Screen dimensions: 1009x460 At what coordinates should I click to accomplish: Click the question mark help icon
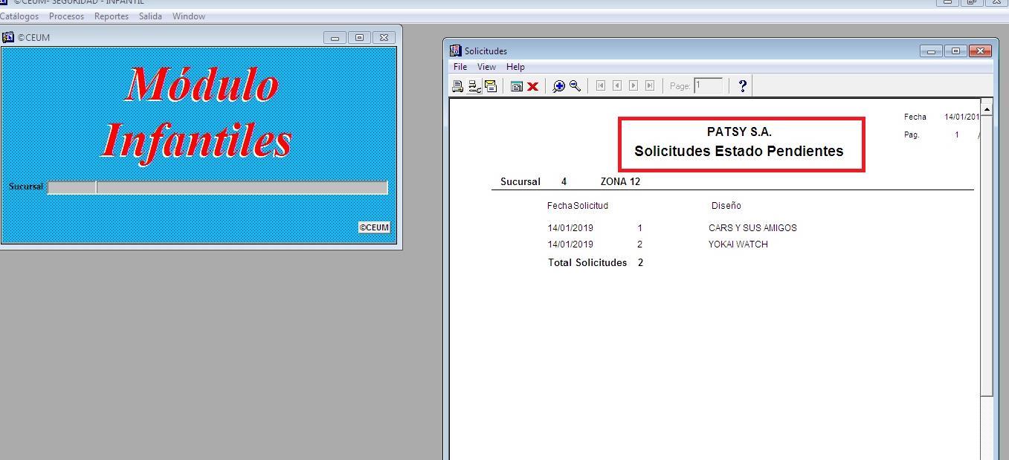742,86
